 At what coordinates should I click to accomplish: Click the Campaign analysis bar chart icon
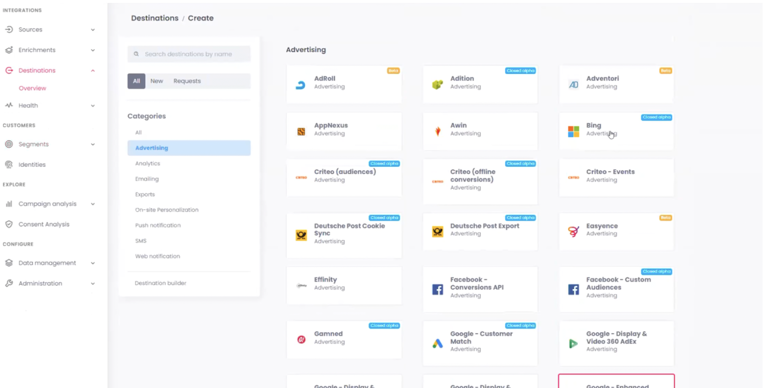coord(9,204)
